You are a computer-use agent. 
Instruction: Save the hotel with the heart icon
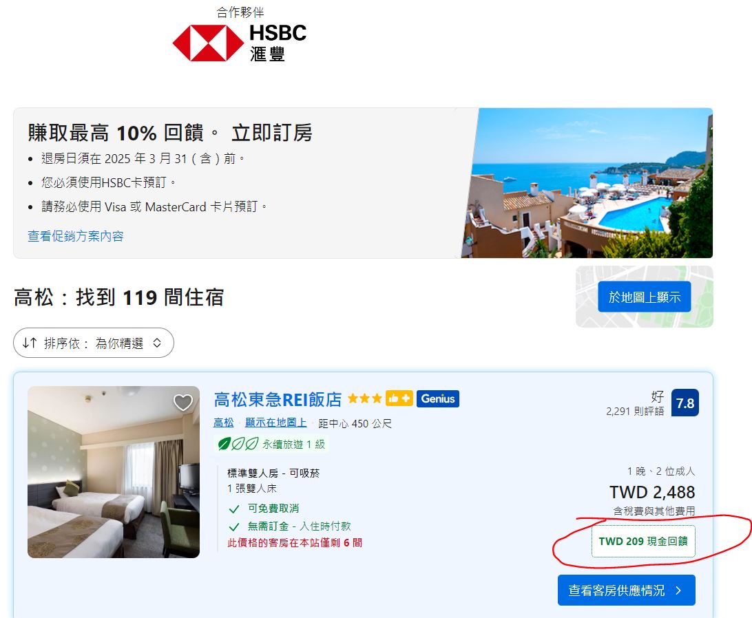point(182,403)
